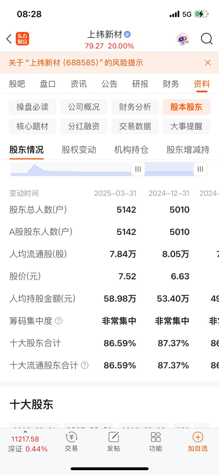The height and width of the screenshot is (475, 219).
Task: Open the 公司概况 section
Action: [x=84, y=107]
